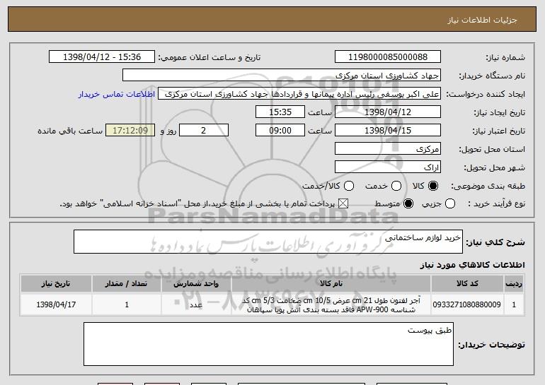This screenshot has width=545, height=385.
Task: Click تاریخ نیاز column header
Action: click(56, 284)
